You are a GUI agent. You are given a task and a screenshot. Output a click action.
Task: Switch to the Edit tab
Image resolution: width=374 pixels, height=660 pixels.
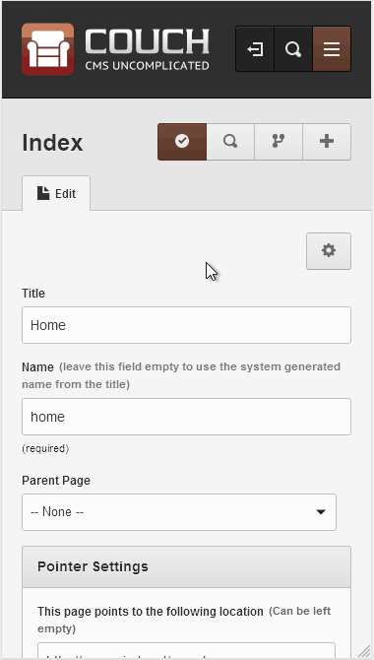56,194
